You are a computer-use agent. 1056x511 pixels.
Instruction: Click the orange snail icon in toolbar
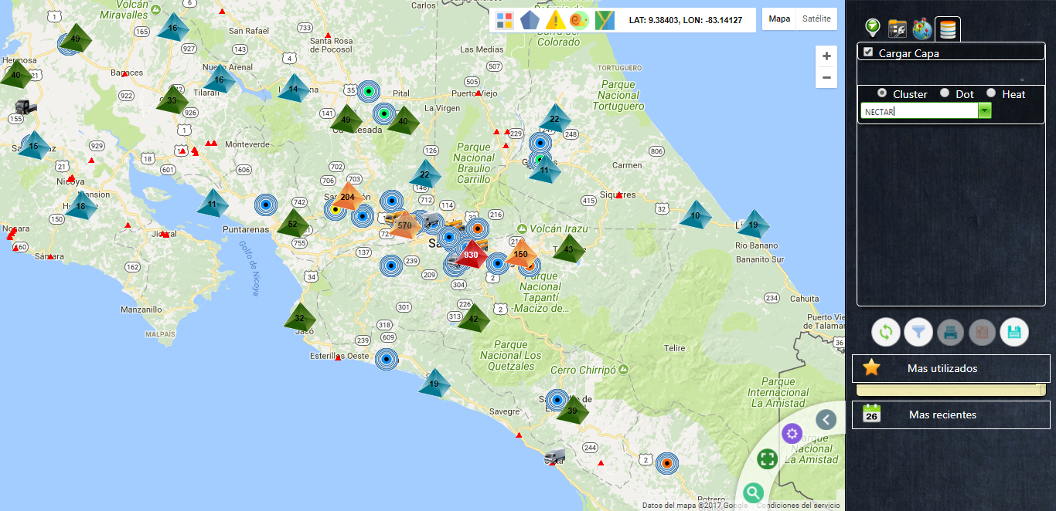pyautogui.click(x=579, y=20)
